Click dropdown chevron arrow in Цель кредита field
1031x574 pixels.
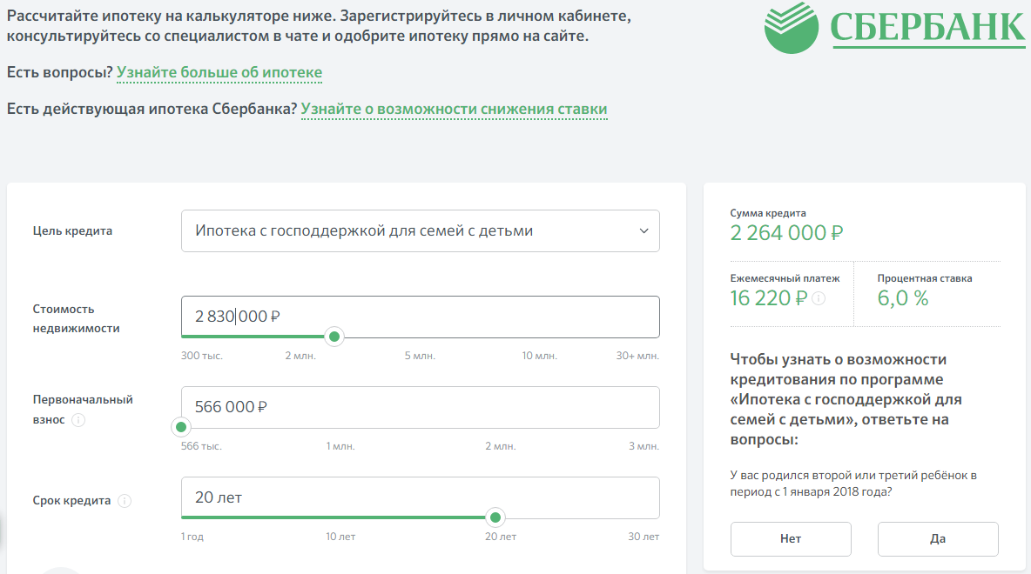[x=644, y=231]
